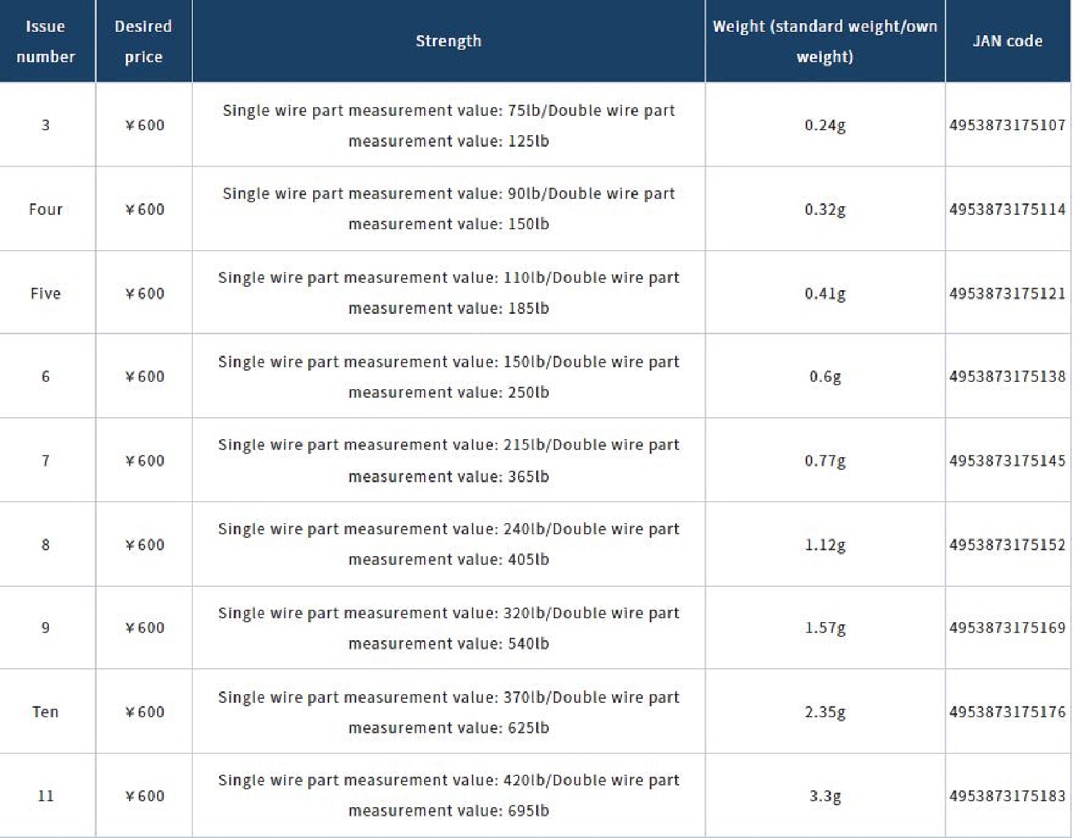Click the ¥600 price in issue 8 row
Screen dimensions: 1073x838
coord(144,545)
